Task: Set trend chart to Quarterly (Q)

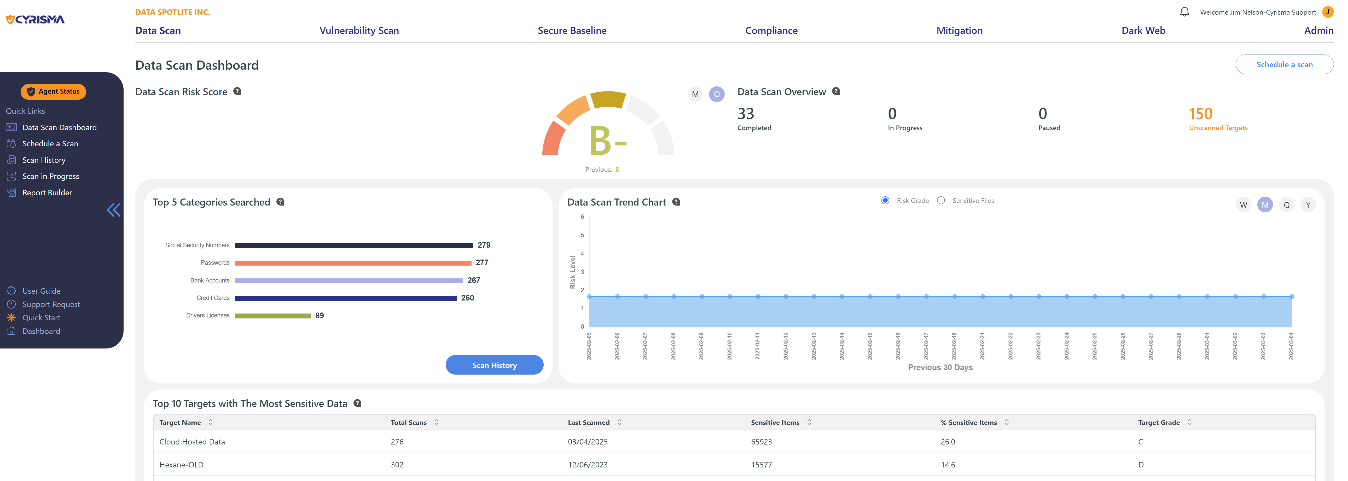Action: tap(1286, 205)
